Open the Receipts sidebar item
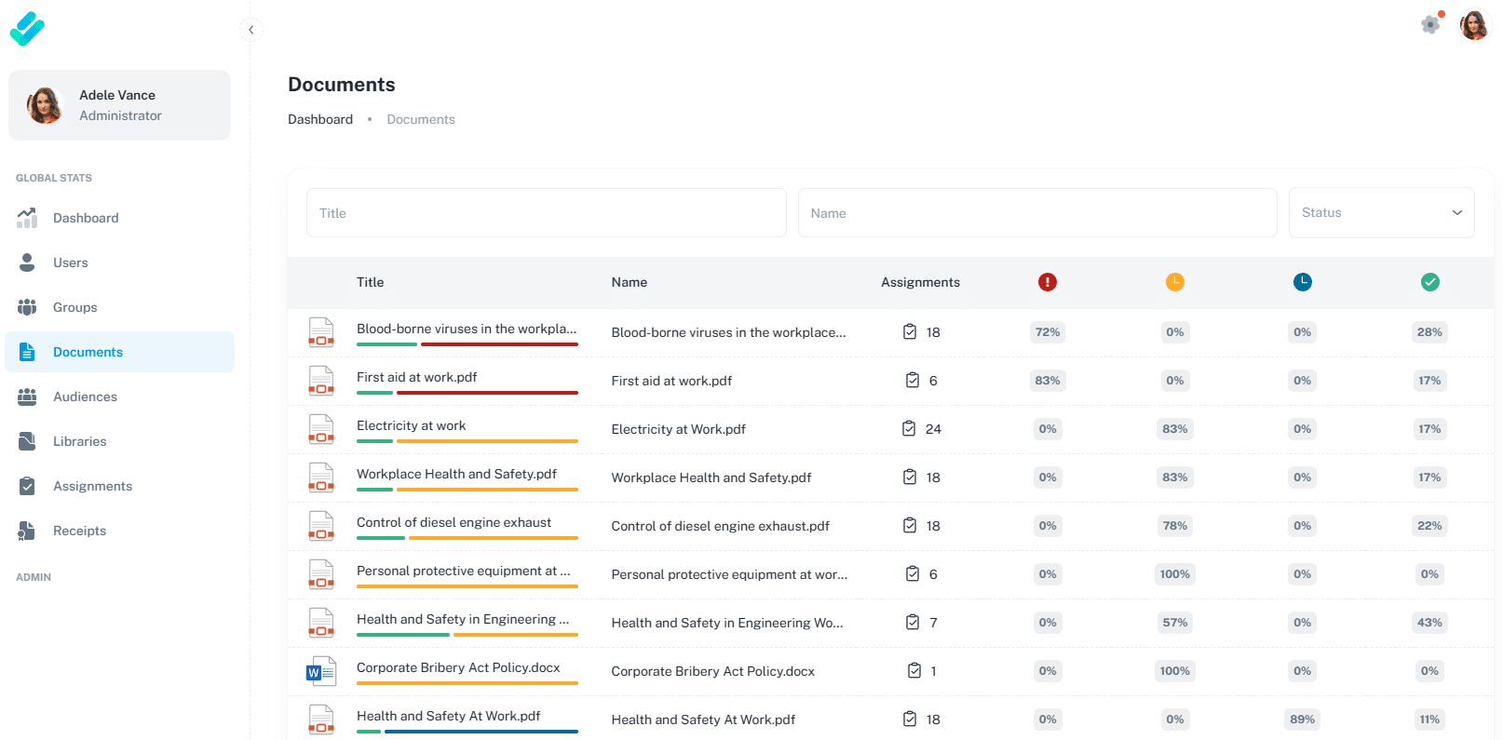The width and height of the screenshot is (1503, 740). pos(79,531)
